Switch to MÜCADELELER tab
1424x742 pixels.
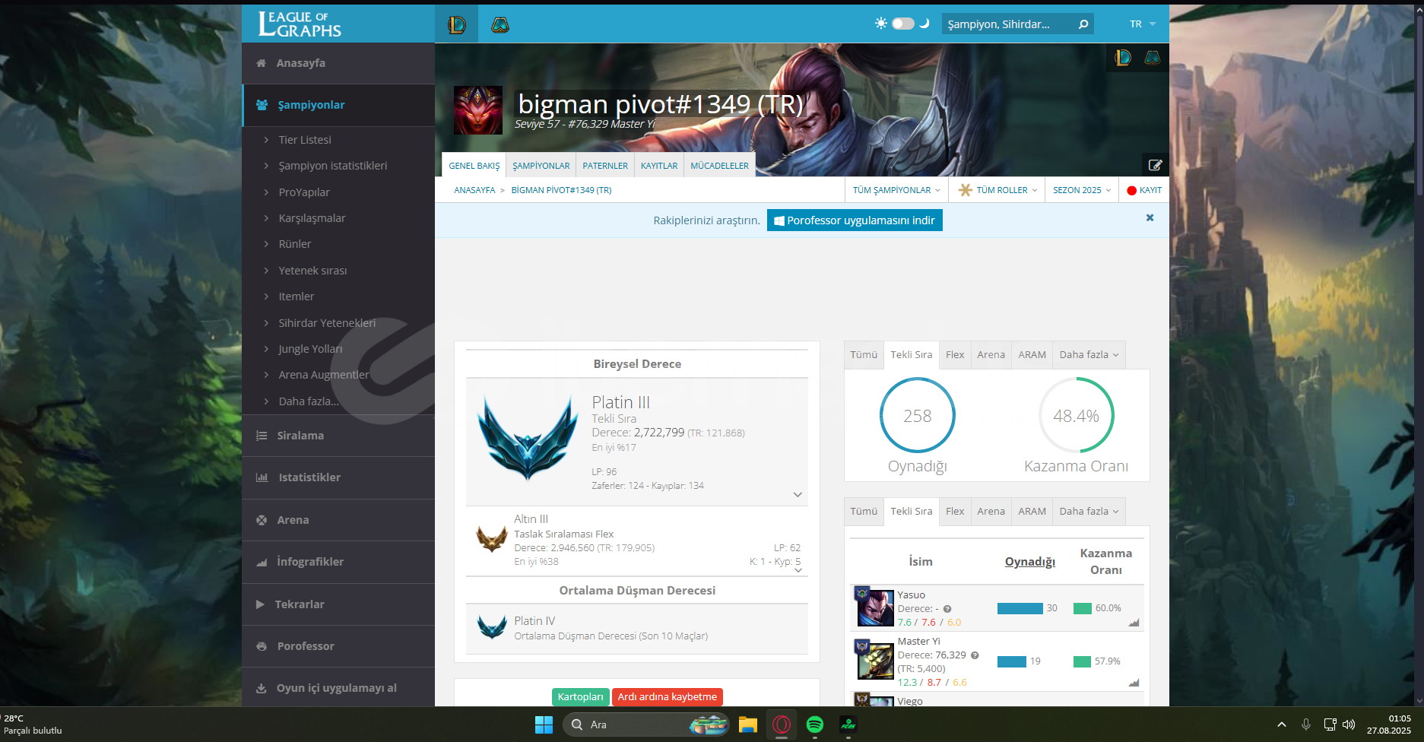[719, 165]
